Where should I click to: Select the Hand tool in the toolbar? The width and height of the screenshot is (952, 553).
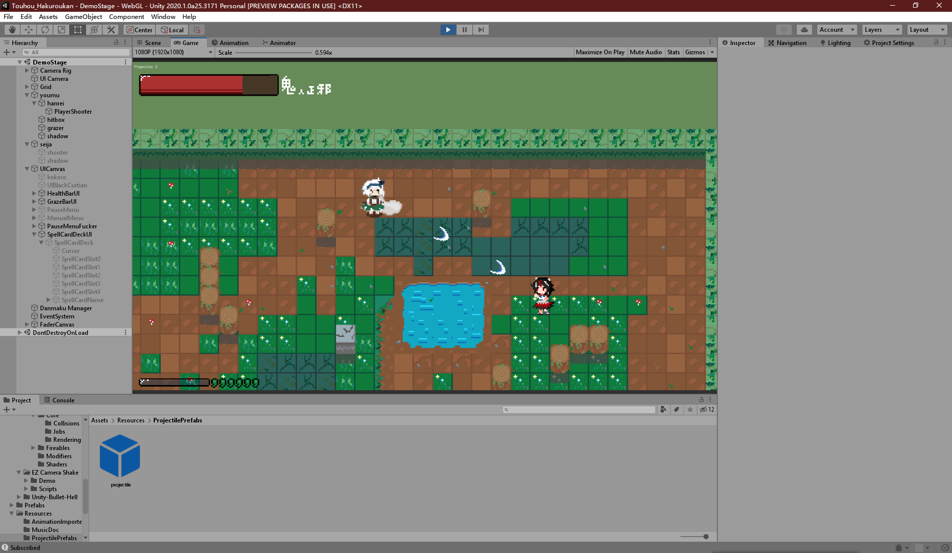(x=12, y=29)
